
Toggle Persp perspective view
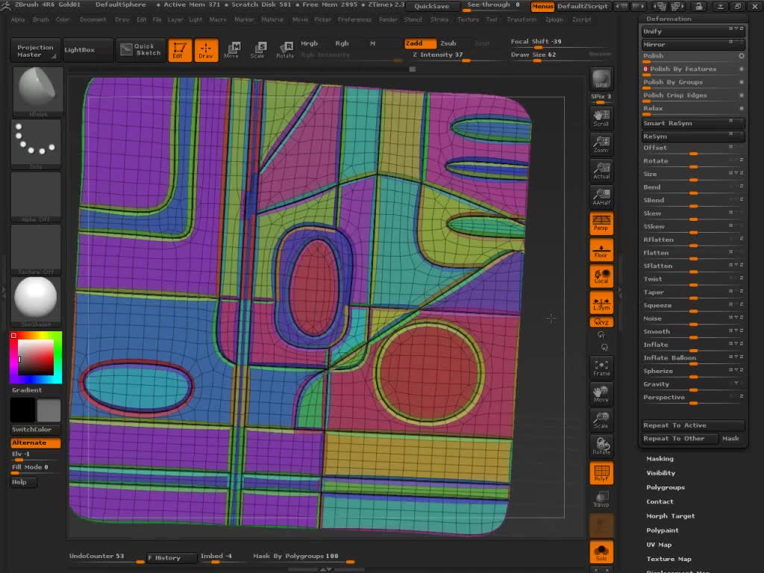click(x=601, y=223)
